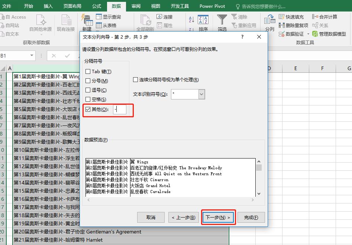Viewport: 352px width, 245px height.
Task: Open the 文本识别符号 dropdown
Action: [x=201, y=94]
